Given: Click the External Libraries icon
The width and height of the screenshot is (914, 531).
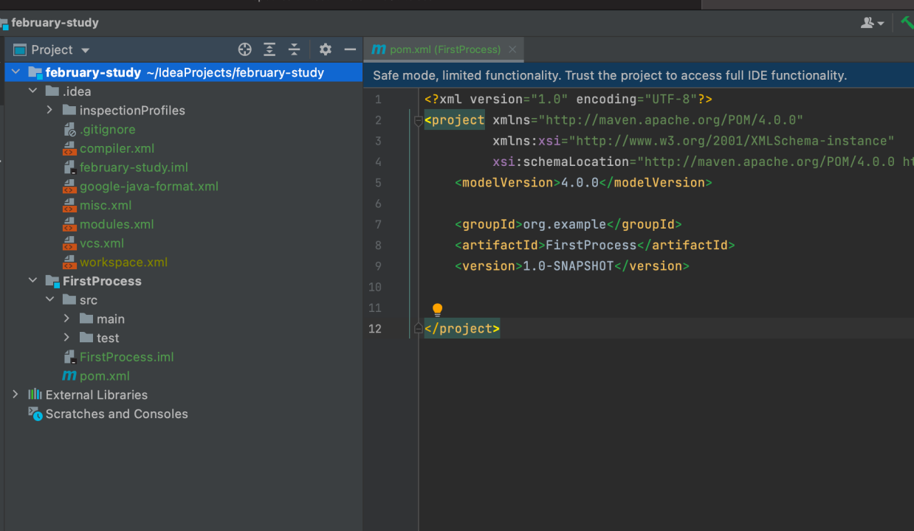Looking at the screenshot, I should click(35, 395).
